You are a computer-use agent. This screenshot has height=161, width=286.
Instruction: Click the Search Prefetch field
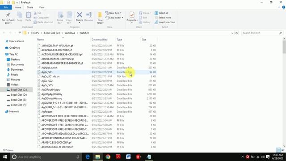(x=262, y=33)
